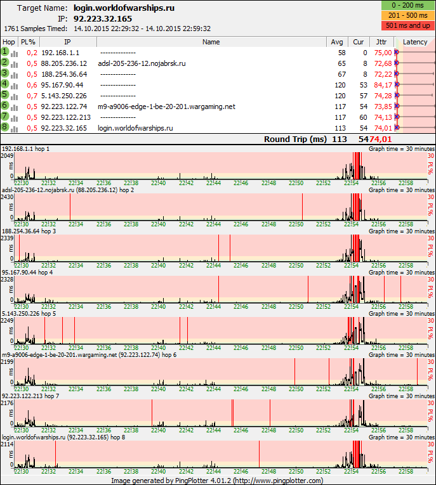Select hostname adsl-205-236-12.nojabrsk.ru

[x=142, y=64]
